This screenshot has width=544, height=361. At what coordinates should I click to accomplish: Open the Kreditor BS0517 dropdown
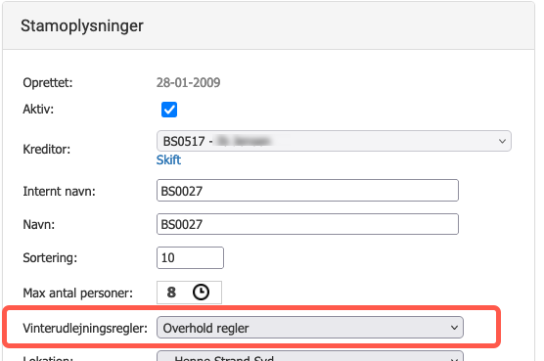pos(334,141)
